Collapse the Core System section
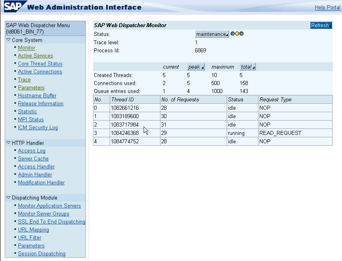The width and height of the screenshot is (342, 261). [8, 40]
